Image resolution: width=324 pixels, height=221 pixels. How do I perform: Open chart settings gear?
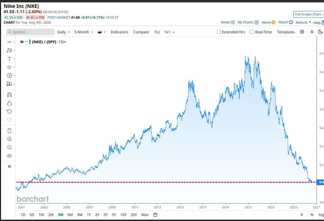coord(302,32)
